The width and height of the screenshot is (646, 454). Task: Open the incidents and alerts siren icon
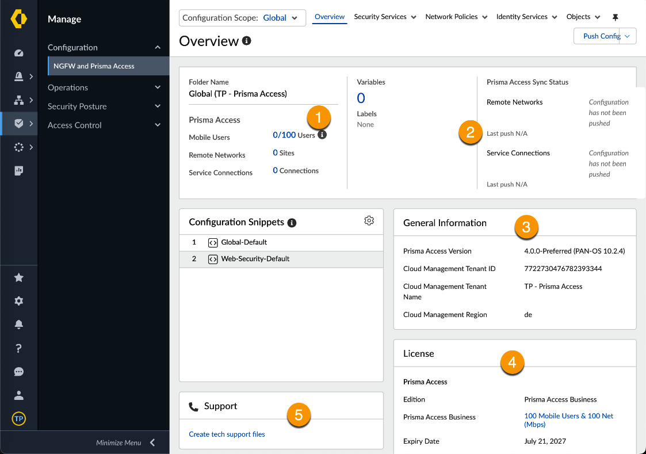pyautogui.click(x=18, y=76)
